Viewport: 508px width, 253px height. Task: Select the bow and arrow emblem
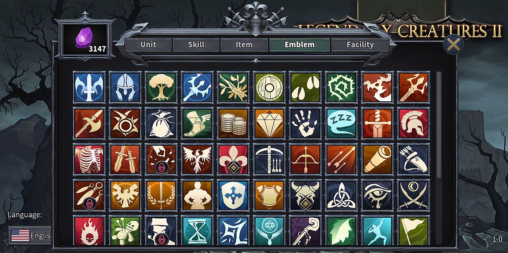tap(305, 159)
